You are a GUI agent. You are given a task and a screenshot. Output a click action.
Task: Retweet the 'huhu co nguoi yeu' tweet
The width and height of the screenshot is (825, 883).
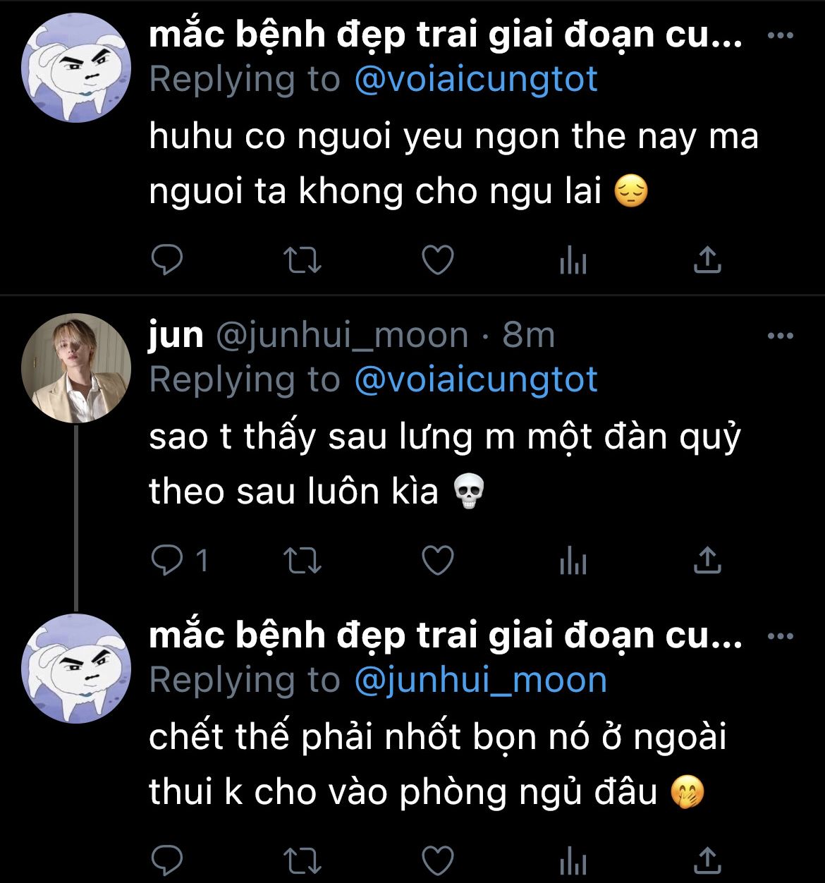pyautogui.click(x=302, y=261)
